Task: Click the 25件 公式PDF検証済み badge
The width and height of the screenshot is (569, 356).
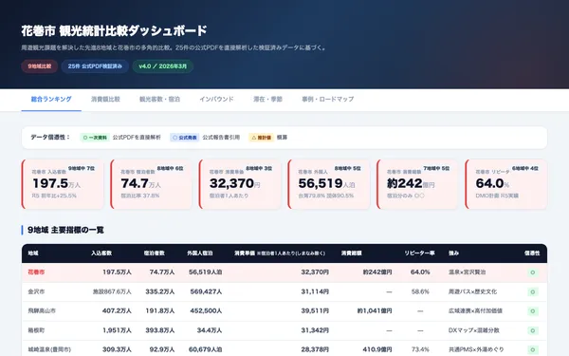Action: coord(95,66)
